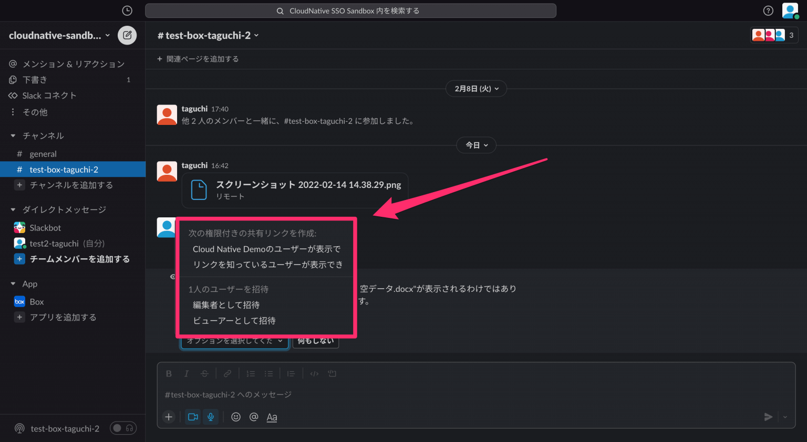Open the emoji picker in the composer
Viewport: 807px width, 442px height.
(x=236, y=416)
